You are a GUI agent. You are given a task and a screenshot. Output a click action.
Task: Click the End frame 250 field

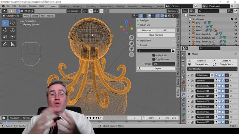click(171, 118)
